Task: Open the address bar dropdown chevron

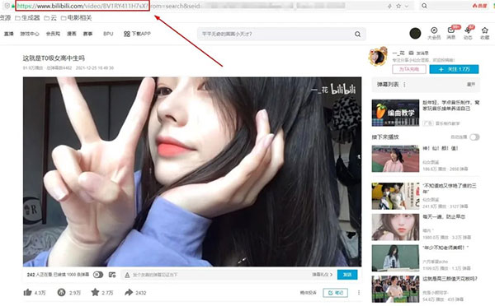Action: tap(407, 6)
